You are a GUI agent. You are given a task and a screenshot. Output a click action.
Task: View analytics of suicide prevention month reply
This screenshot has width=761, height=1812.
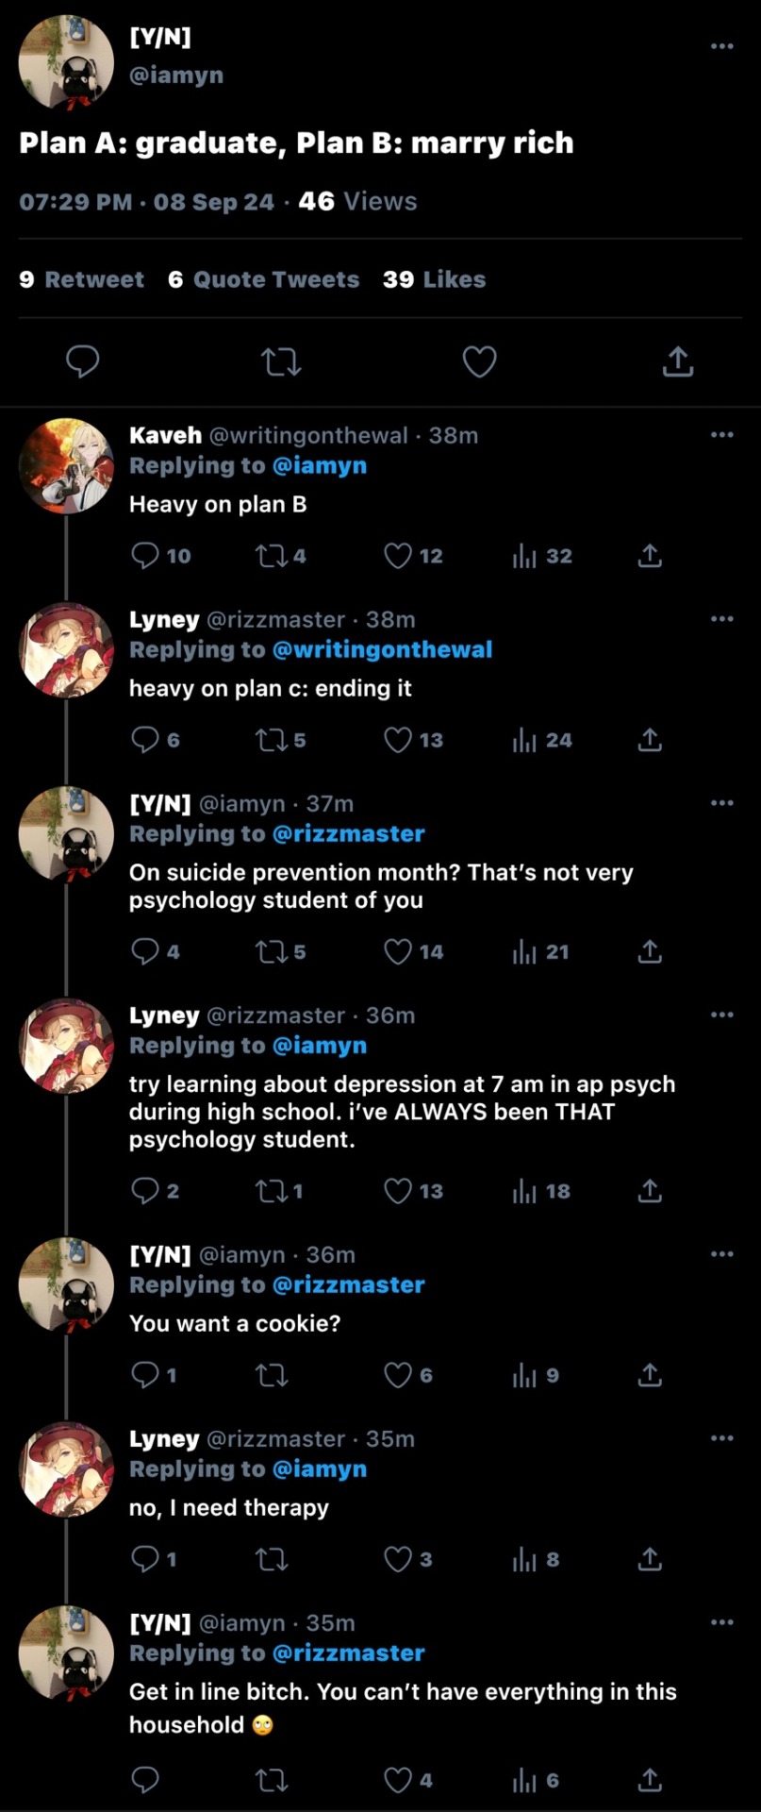tap(525, 952)
